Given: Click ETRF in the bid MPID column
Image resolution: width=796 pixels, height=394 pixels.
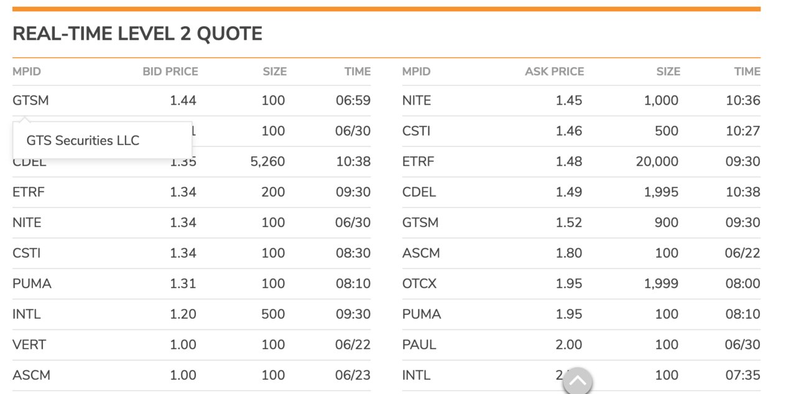Looking at the screenshot, I should point(29,192).
